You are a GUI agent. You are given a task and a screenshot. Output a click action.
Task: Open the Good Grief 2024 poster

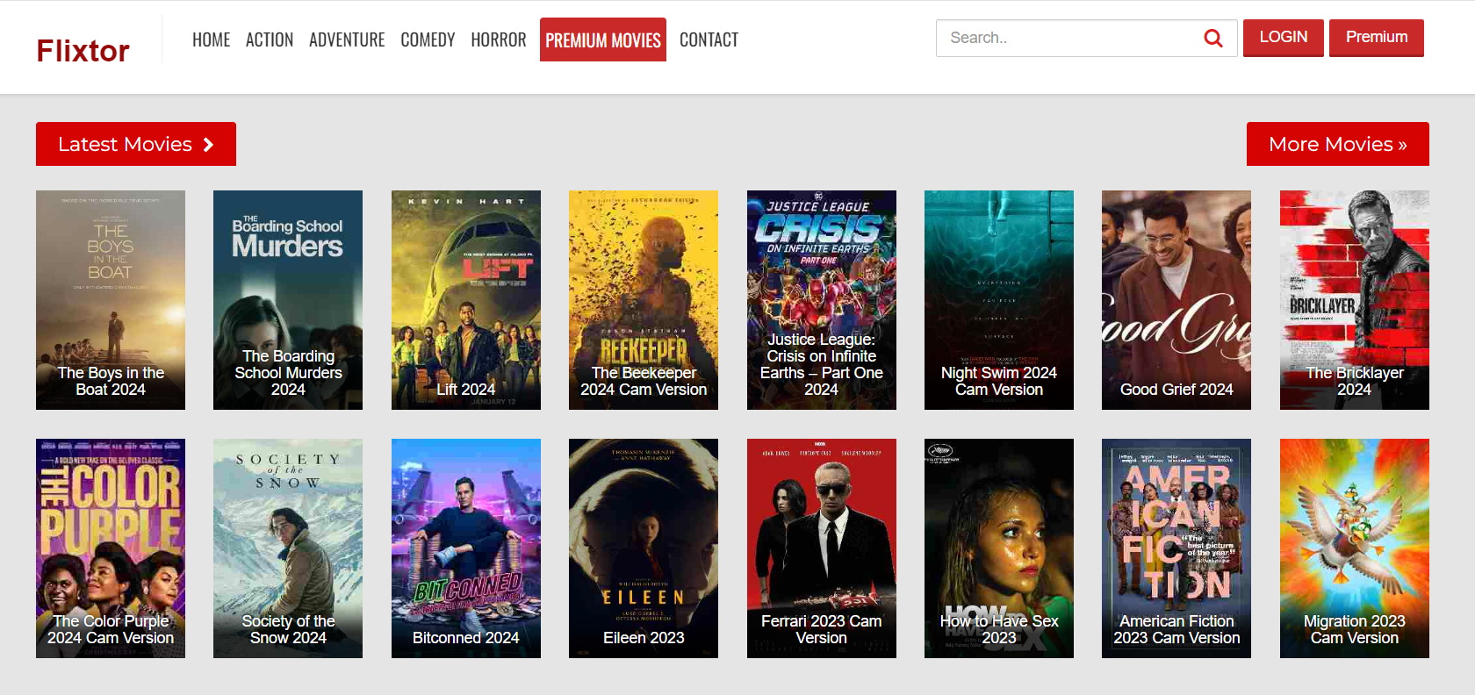click(x=1176, y=300)
